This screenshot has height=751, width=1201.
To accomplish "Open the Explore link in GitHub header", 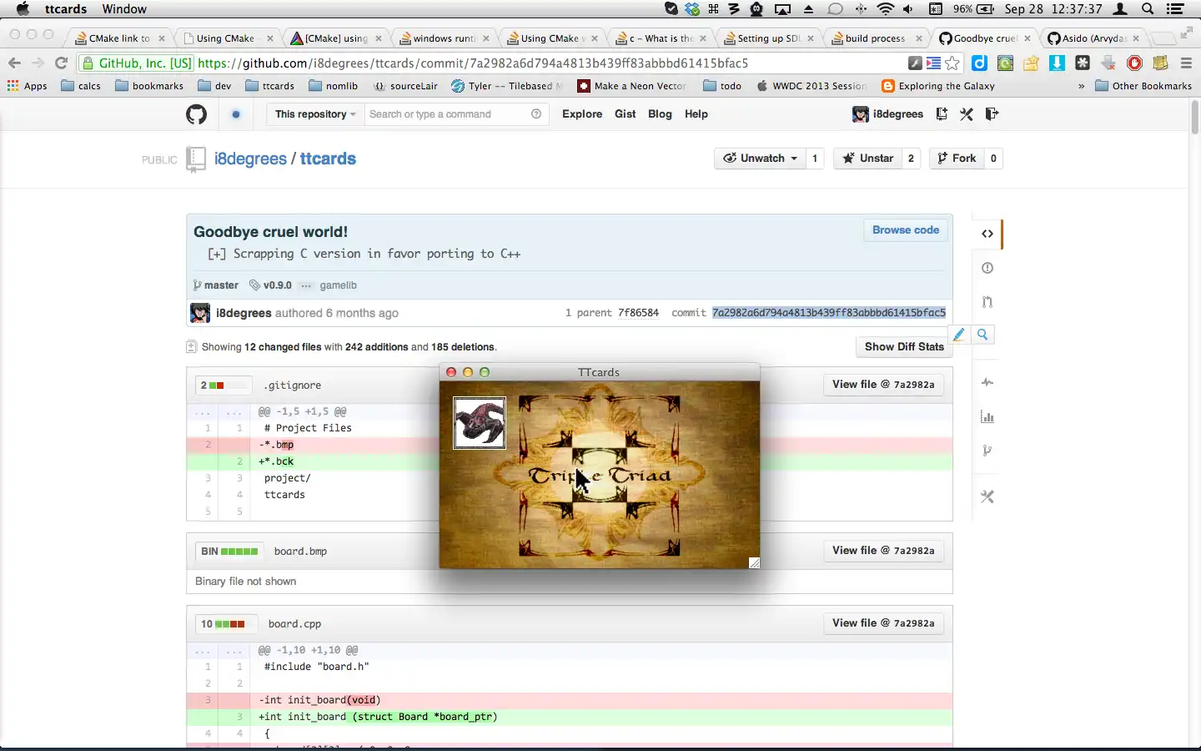I will pyautogui.click(x=582, y=114).
